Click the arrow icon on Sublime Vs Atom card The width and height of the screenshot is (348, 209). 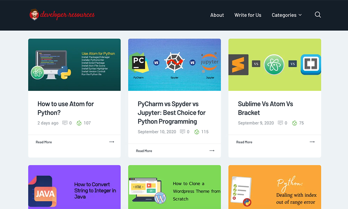coord(312,142)
